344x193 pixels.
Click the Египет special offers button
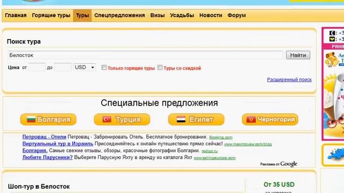(x=196, y=120)
